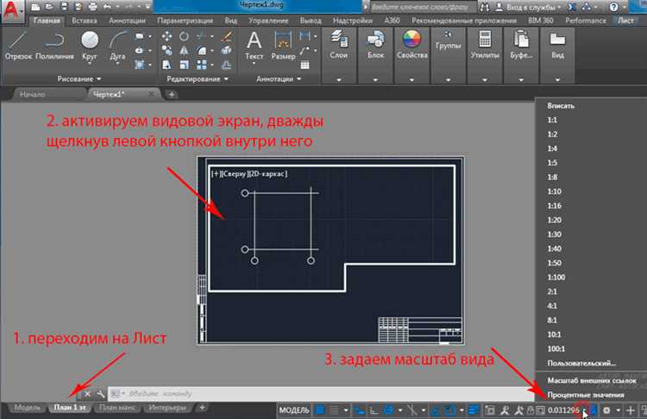The height and width of the screenshot is (419, 647).
Task: Toggle МОДЕЛЬ space button in status bar
Action: [295, 408]
